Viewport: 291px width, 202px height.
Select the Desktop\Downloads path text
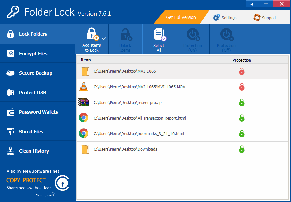125,149
